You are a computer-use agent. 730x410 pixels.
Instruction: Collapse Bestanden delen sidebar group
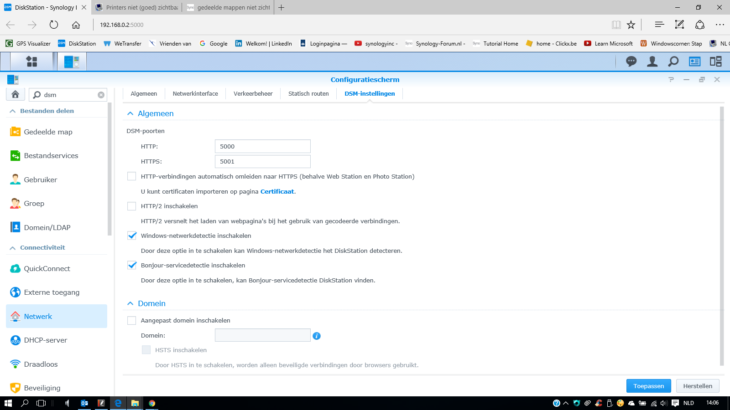13,111
